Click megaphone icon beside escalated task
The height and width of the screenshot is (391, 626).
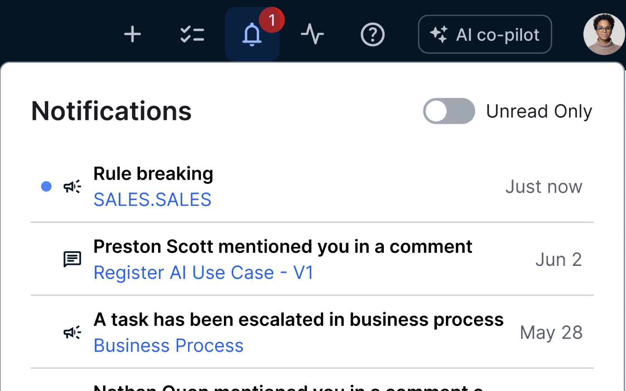72,332
